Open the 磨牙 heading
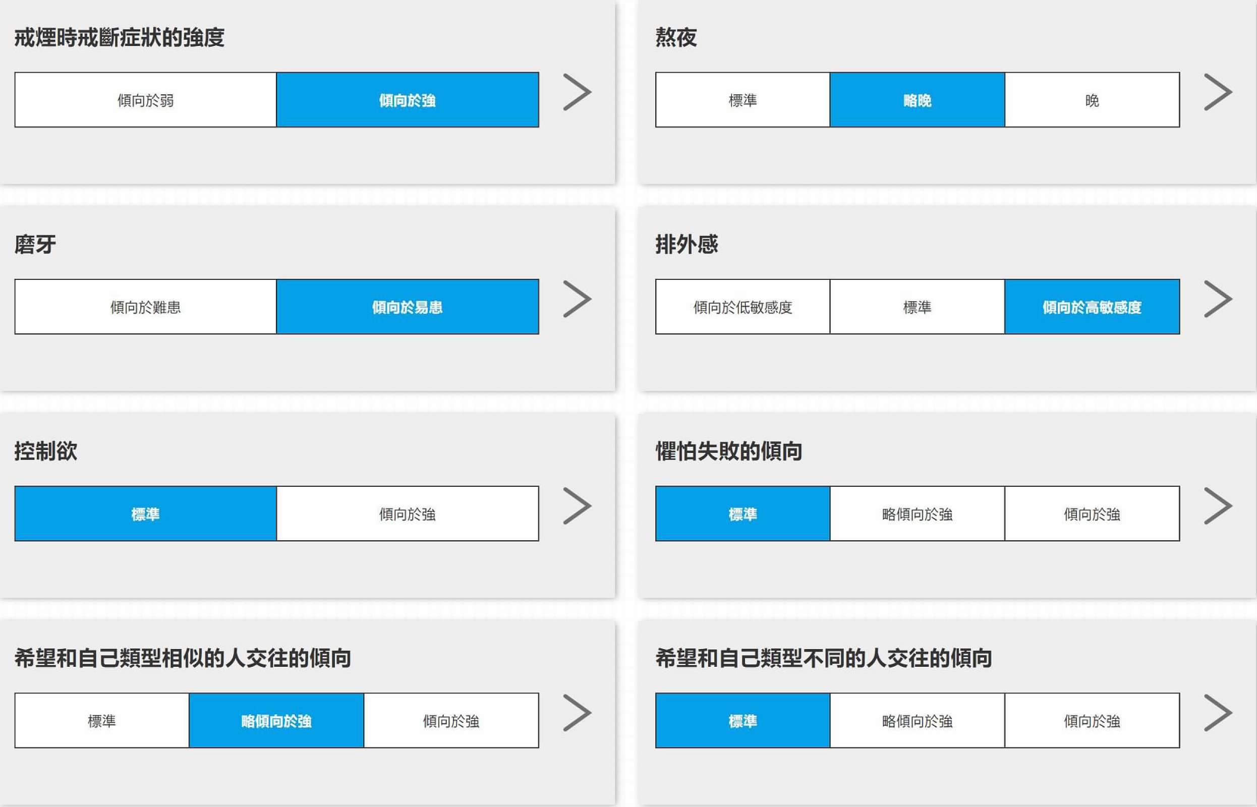Viewport: 1257px width, 807px height. [x=35, y=245]
